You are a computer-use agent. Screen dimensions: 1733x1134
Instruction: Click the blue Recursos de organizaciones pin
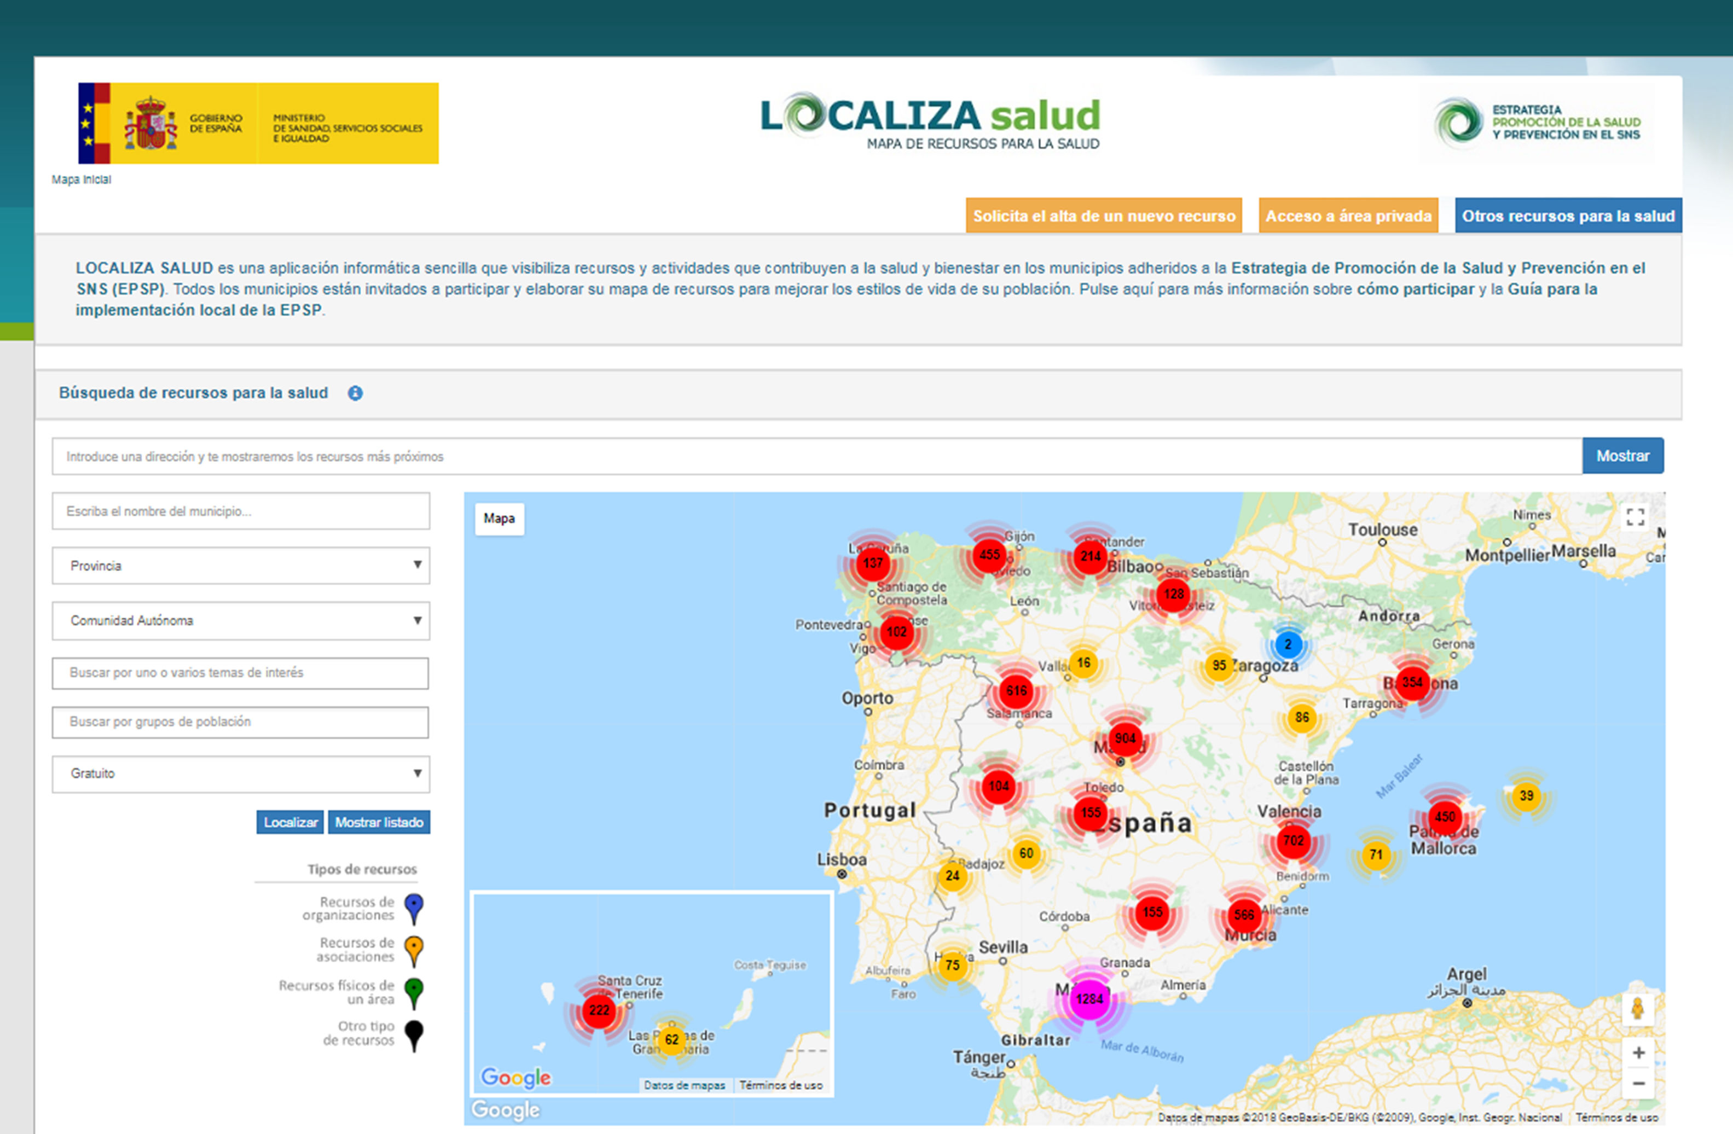pos(414,908)
